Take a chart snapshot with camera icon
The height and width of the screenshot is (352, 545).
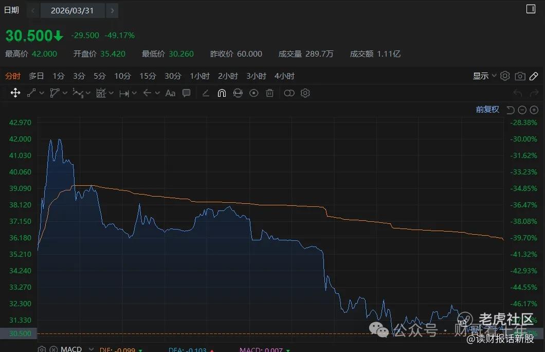pyautogui.click(x=520, y=76)
